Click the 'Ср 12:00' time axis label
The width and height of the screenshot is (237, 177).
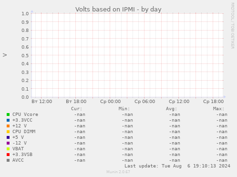pyautogui.click(x=179, y=102)
